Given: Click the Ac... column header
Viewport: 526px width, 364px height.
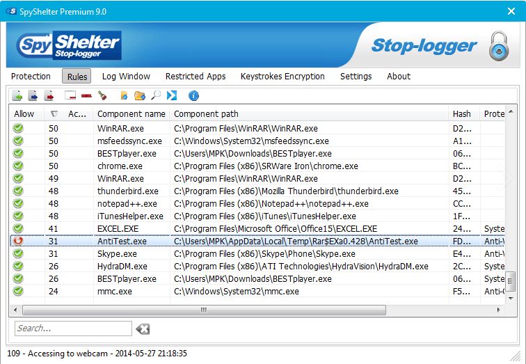Looking at the screenshot, I should pyautogui.click(x=79, y=114).
